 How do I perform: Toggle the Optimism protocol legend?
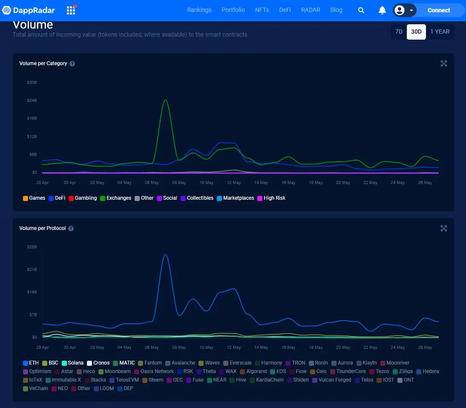tap(37, 371)
